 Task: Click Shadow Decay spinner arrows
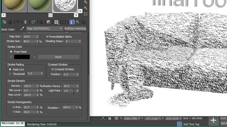coord(78,86)
